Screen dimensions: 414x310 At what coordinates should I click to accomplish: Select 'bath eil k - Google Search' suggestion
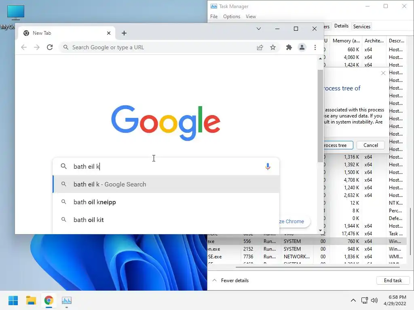(x=166, y=184)
